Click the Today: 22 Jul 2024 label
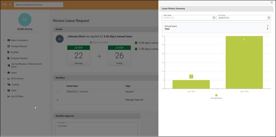The width and height of the screenshot is (276, 137). point(99,42)
